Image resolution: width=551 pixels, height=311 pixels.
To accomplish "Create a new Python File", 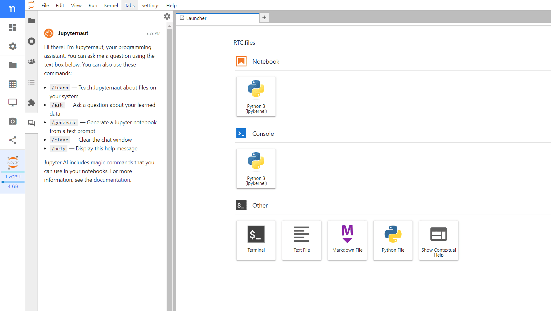I will pos(393,240).
